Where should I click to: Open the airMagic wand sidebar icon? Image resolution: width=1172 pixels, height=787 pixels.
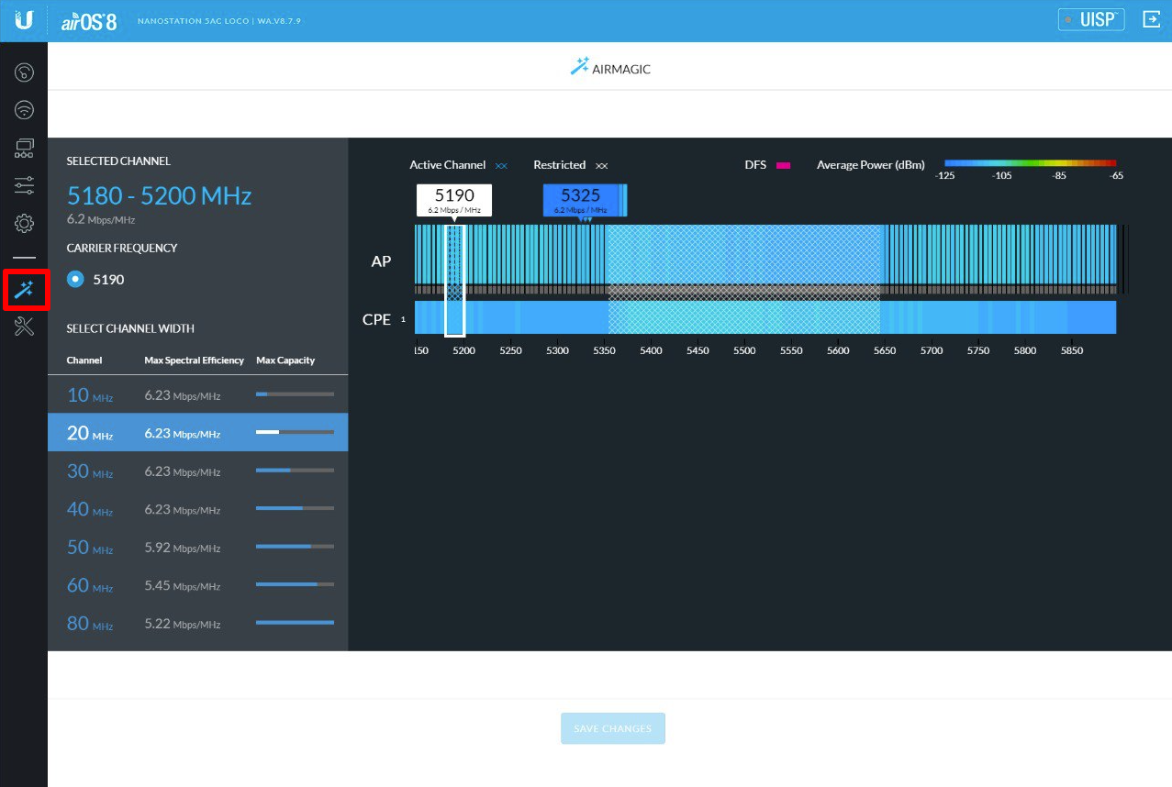(24, 290)
